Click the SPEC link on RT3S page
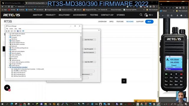 click(111, 21)
